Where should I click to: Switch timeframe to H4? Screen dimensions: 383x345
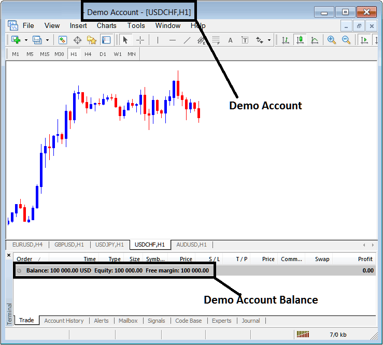pos(88,54)
